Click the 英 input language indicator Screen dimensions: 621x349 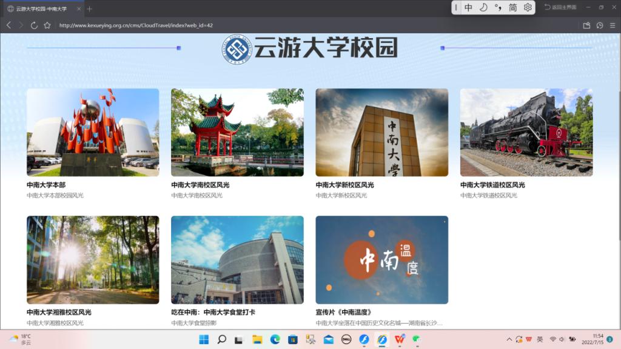[540, 339]
